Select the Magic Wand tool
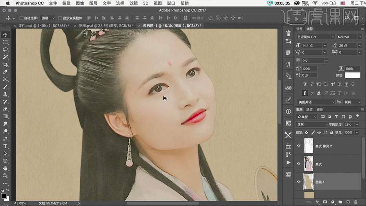366x206 pixels. coord(5,57)
